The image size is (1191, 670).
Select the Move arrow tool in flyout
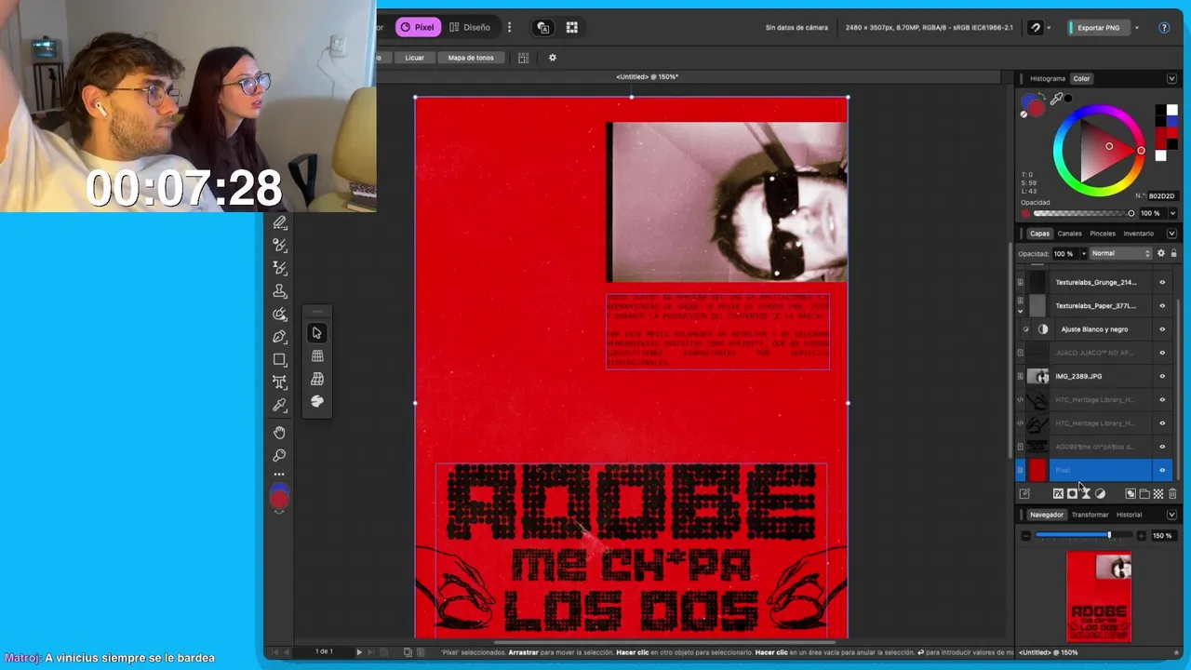317,333
